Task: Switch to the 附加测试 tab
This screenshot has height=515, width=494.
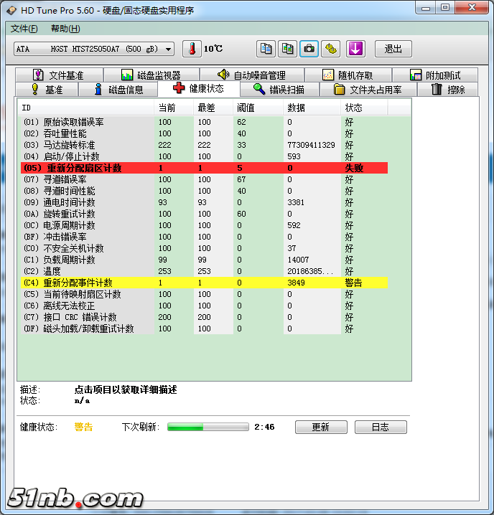Action: pyautogui.click(x=435, y=75)
